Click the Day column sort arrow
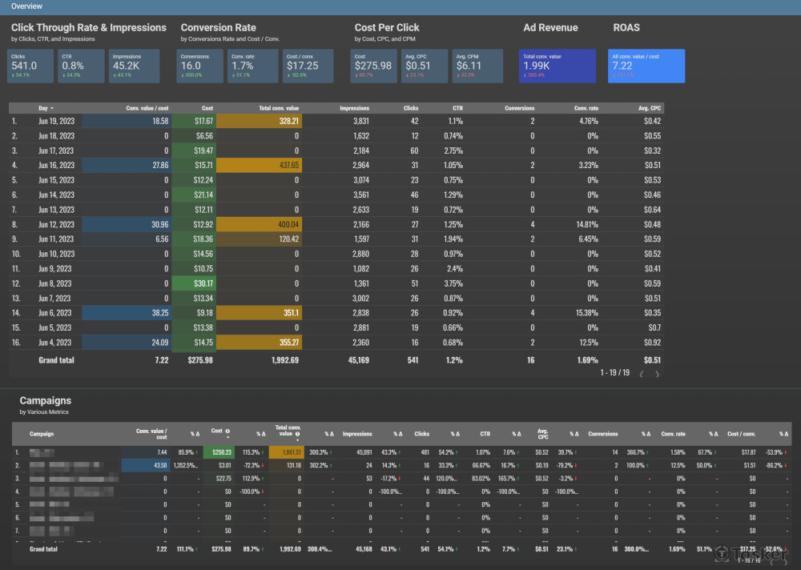 pyautogui.click(x=52, y=108)
